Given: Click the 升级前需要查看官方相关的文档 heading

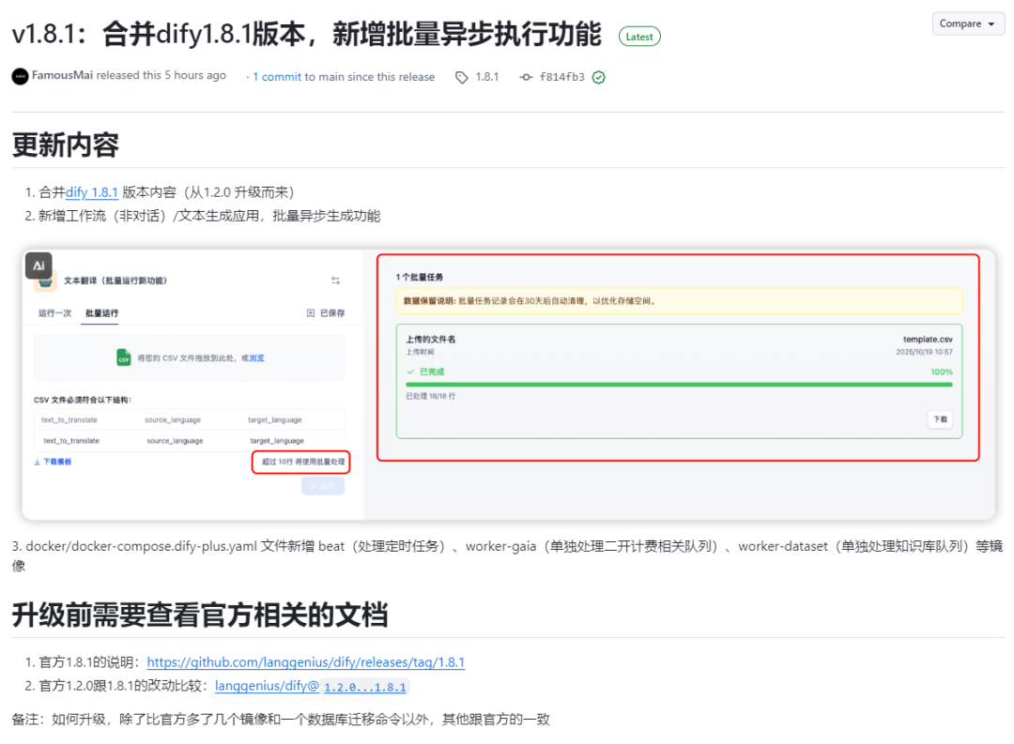Looking at the screenshot, I should [200, 615].
